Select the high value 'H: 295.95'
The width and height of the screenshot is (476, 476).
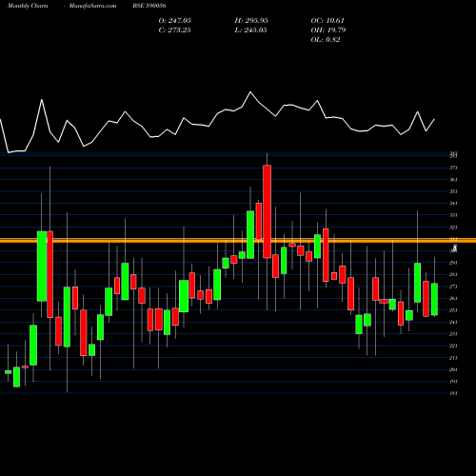pos(251,21)
